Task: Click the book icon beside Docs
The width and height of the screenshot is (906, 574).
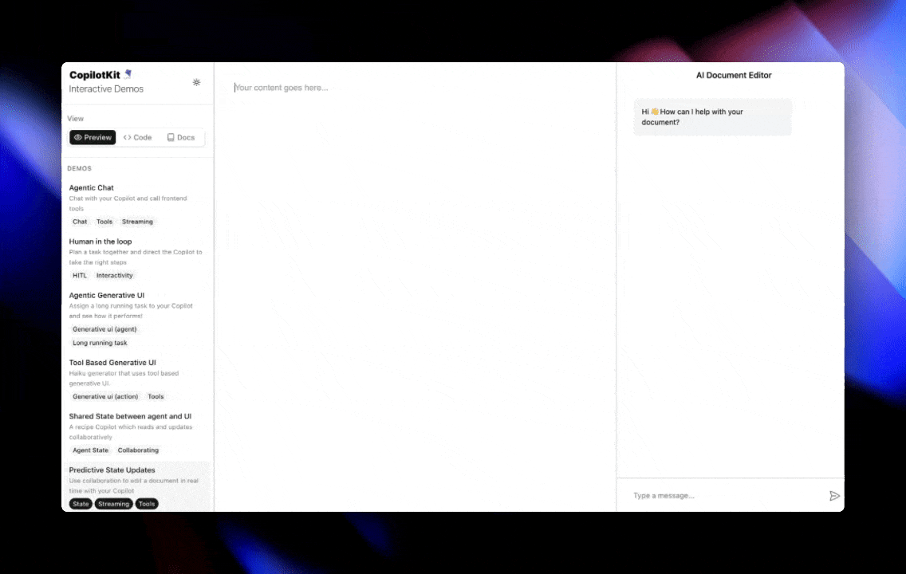Action: click(171, 137)
